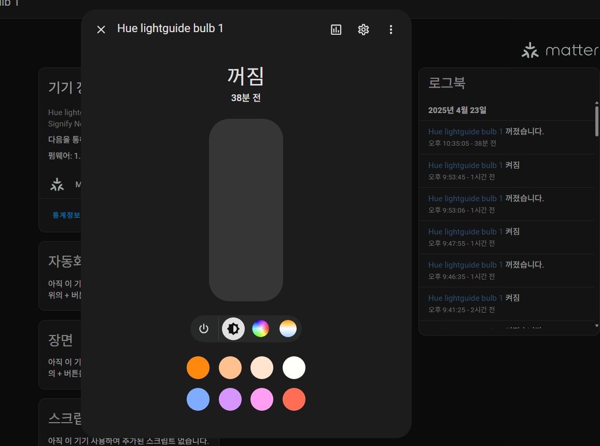Click the brightness slider bar
Screen dimensions: 600x446
[x=246, y=210]
